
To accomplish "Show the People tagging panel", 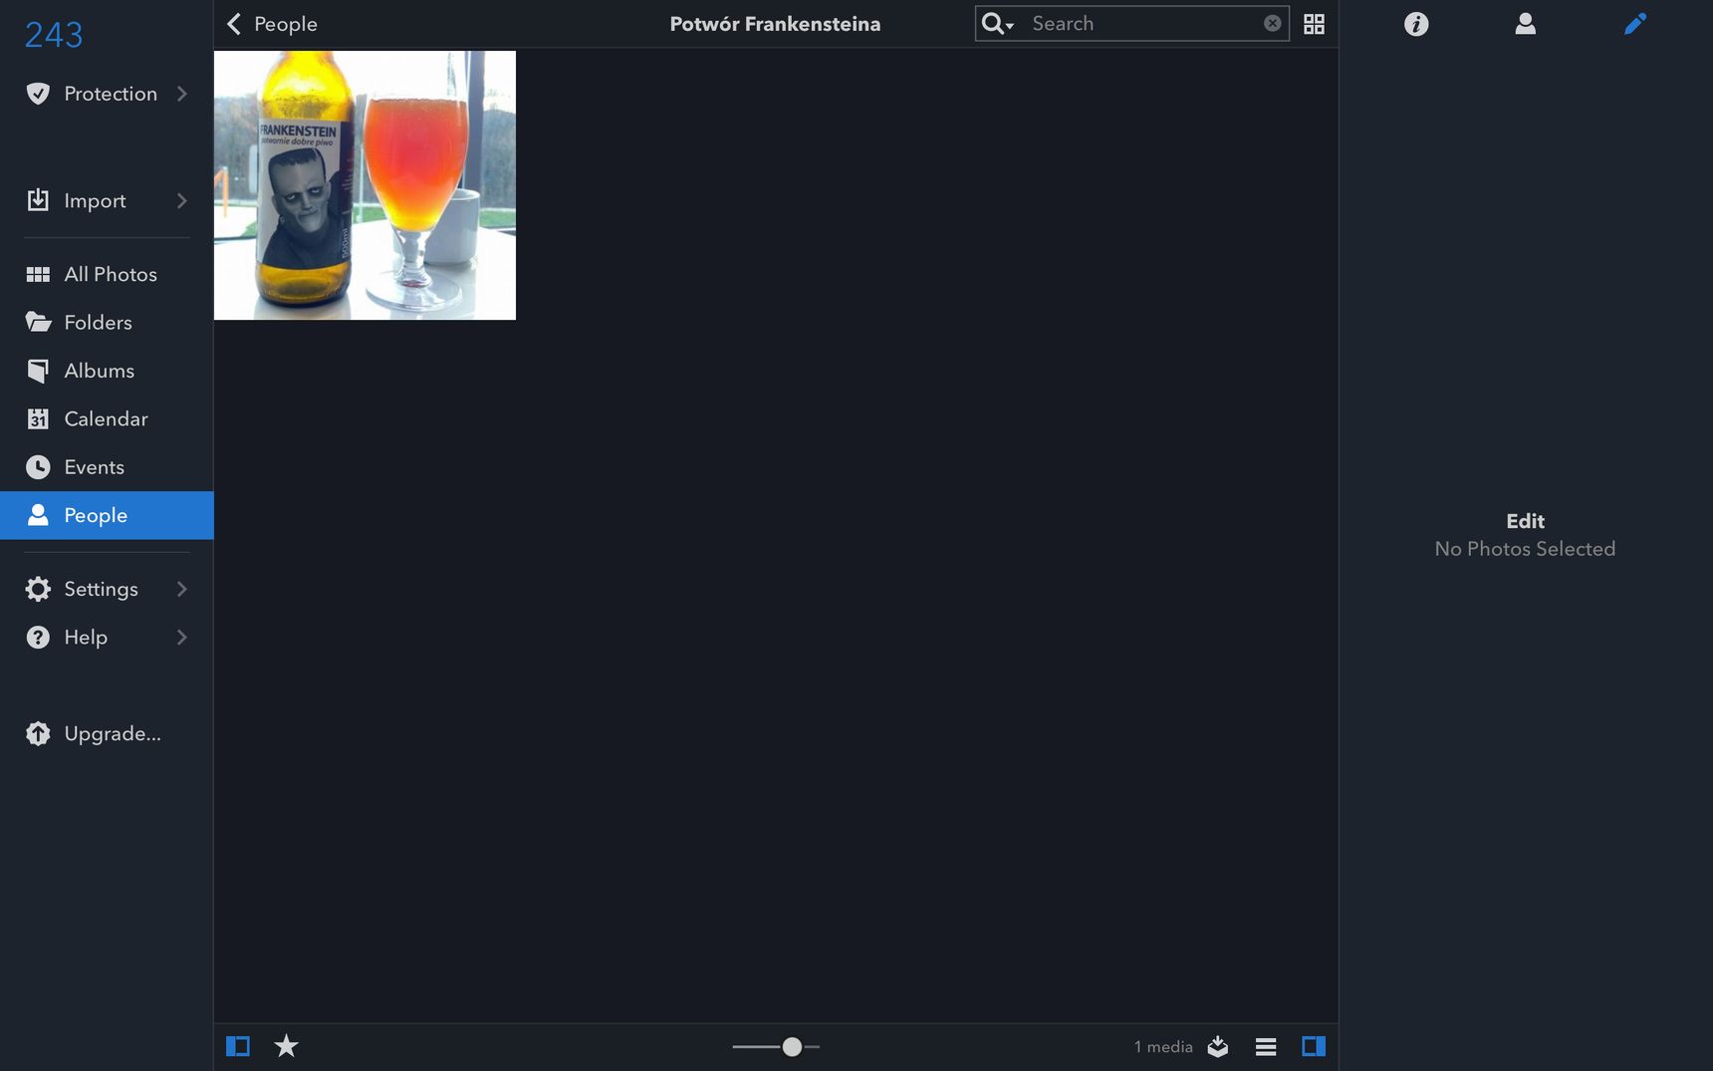I will (1525, 24).
